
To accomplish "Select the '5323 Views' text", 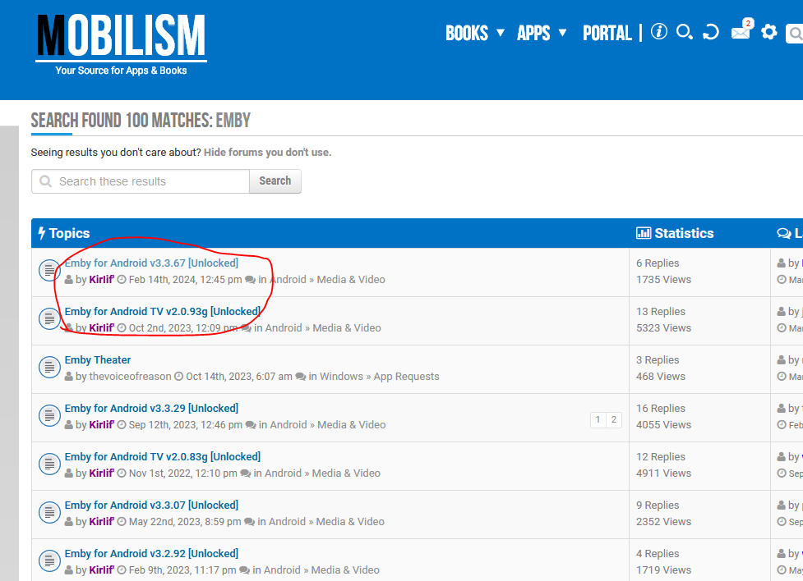I will point(664,327).
